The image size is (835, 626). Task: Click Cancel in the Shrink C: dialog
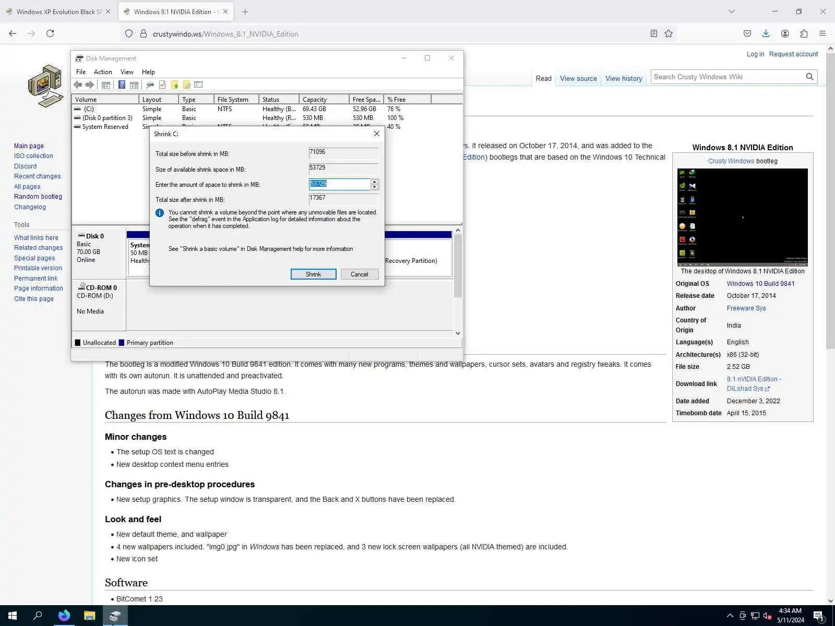pyautogui.click(x=359, y=274)
